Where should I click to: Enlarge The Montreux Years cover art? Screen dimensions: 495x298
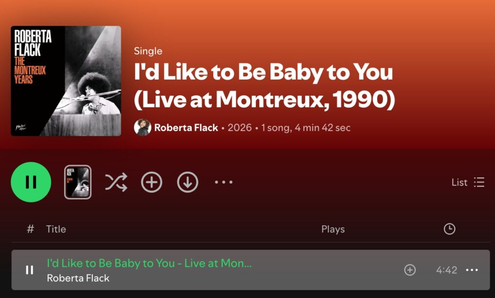[66, 81]
